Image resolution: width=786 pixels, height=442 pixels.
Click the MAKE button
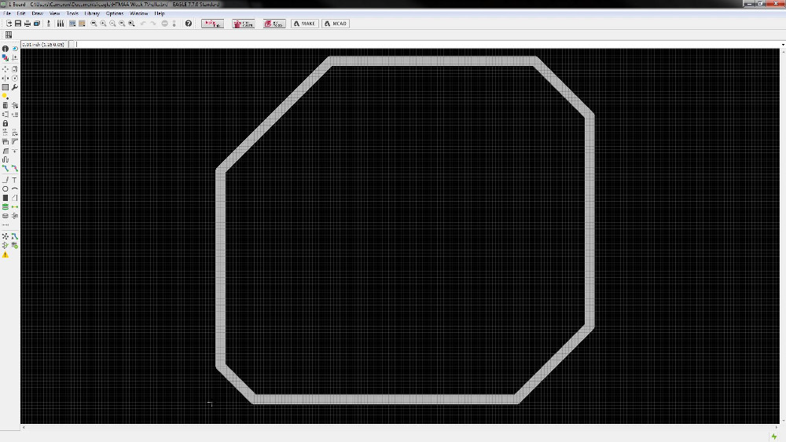point(305,24)
